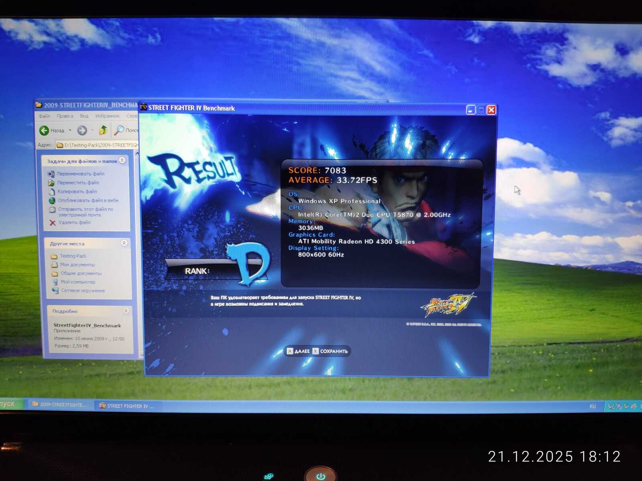Image resolution: width=642 pixels, height=481 pixels.
Task: Click the ДАЛЕЕ button in the benchmark
Action: (x=299, y=352)
